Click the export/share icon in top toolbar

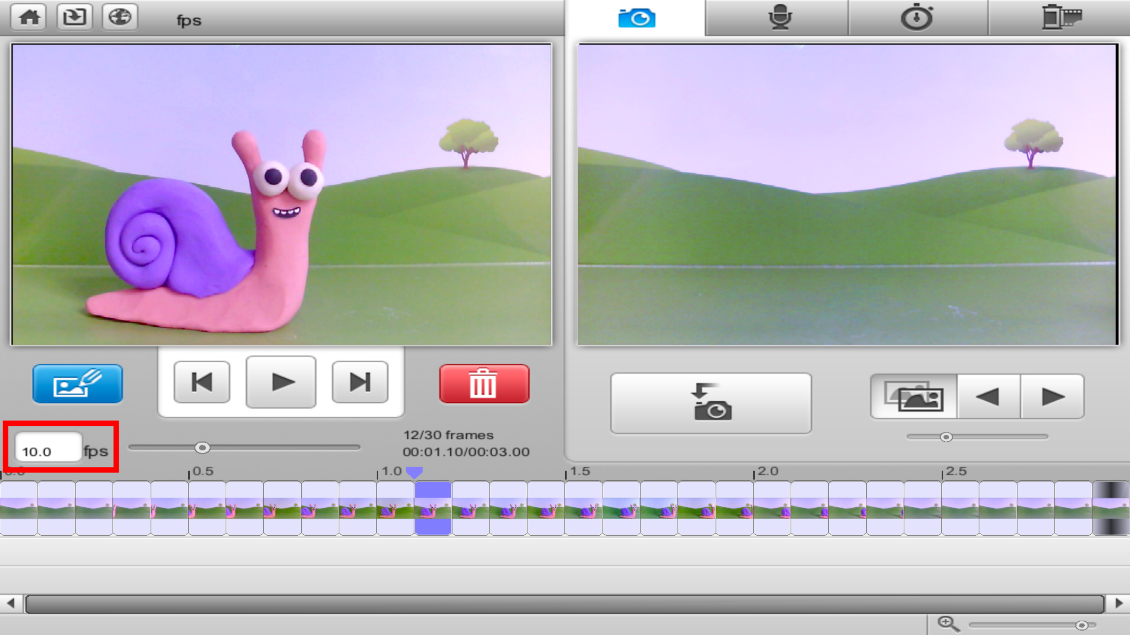point(74,17)
